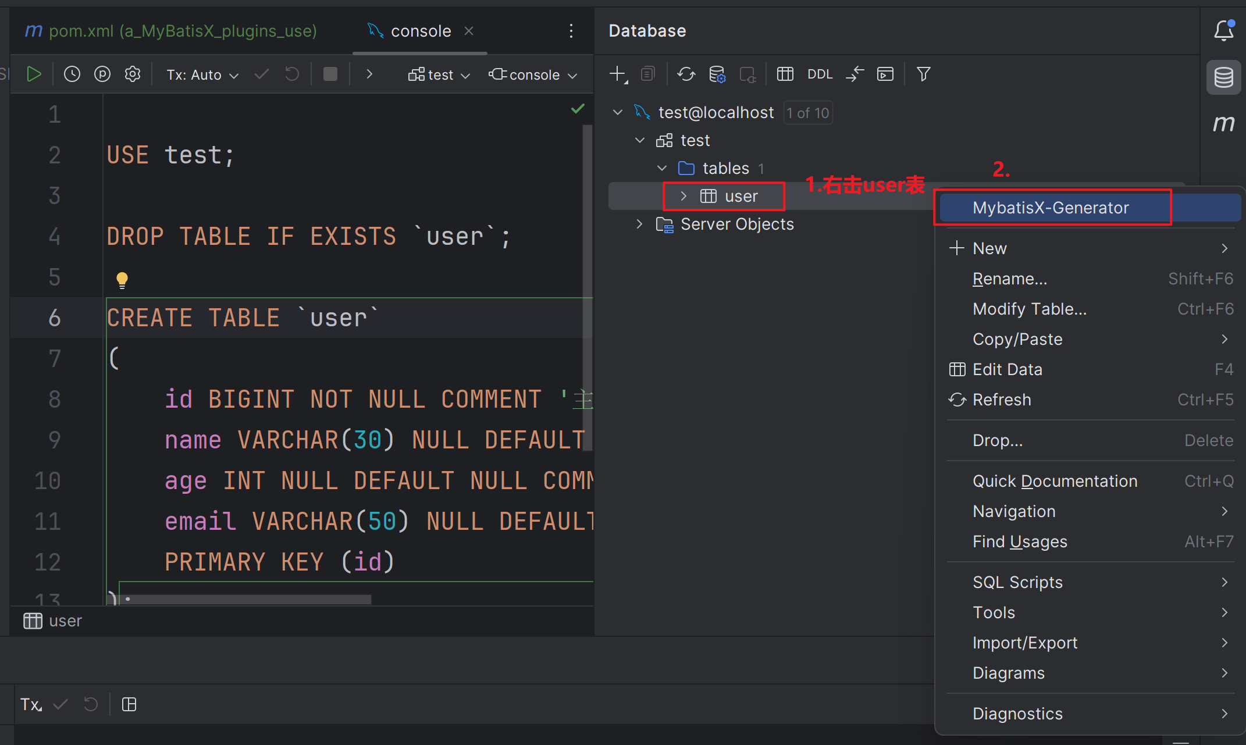Click the notifications bell icon
The width and height of the screenshot is (1246, 745).
click(1223, 30)
